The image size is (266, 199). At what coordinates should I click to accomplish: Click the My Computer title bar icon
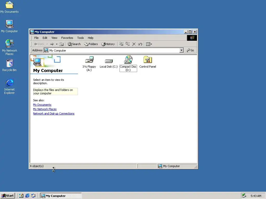click(x=32, y=32)
